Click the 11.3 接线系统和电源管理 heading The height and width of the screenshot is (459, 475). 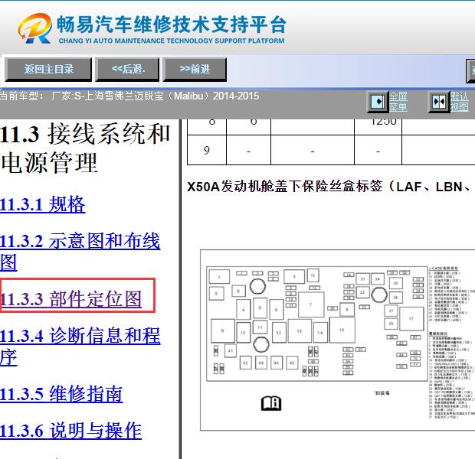click(85, 148)
